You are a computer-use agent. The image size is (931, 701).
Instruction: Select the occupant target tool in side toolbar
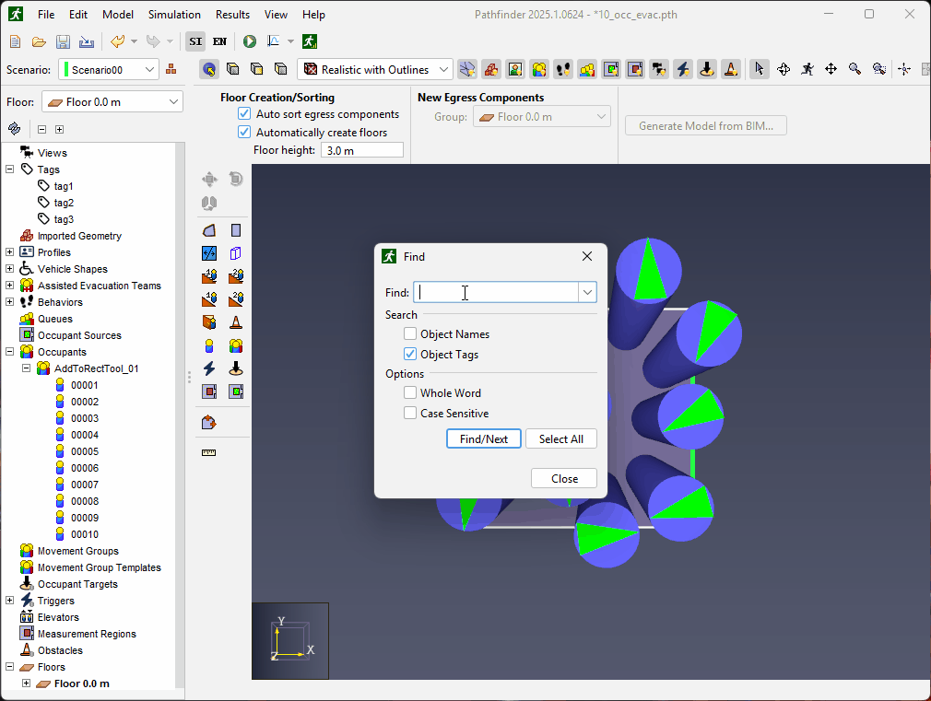(236, 368)
